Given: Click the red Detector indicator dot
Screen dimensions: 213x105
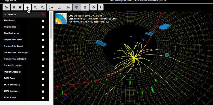Looking at the screenshot, I should (x=43, y=14).
